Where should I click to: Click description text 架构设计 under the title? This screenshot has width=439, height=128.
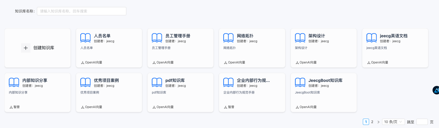point(301,48)
